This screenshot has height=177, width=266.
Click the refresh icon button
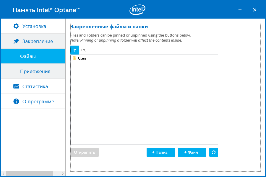pos(214,152)
